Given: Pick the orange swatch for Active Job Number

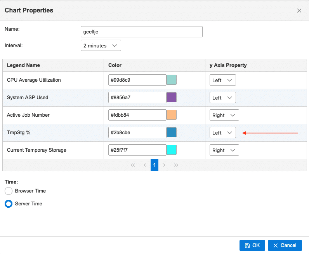Looking at the screenshot, I should click(x=172, y=115).
